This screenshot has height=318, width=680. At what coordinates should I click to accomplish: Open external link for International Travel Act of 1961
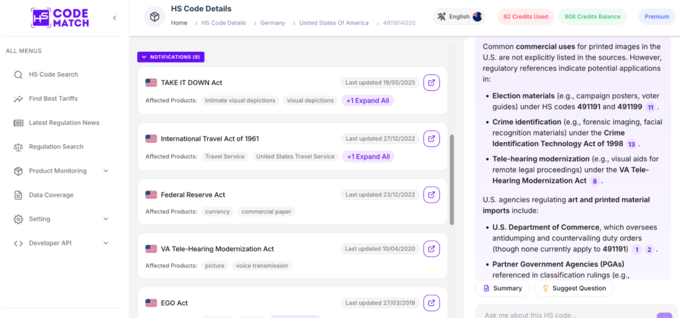click(432, 139)
